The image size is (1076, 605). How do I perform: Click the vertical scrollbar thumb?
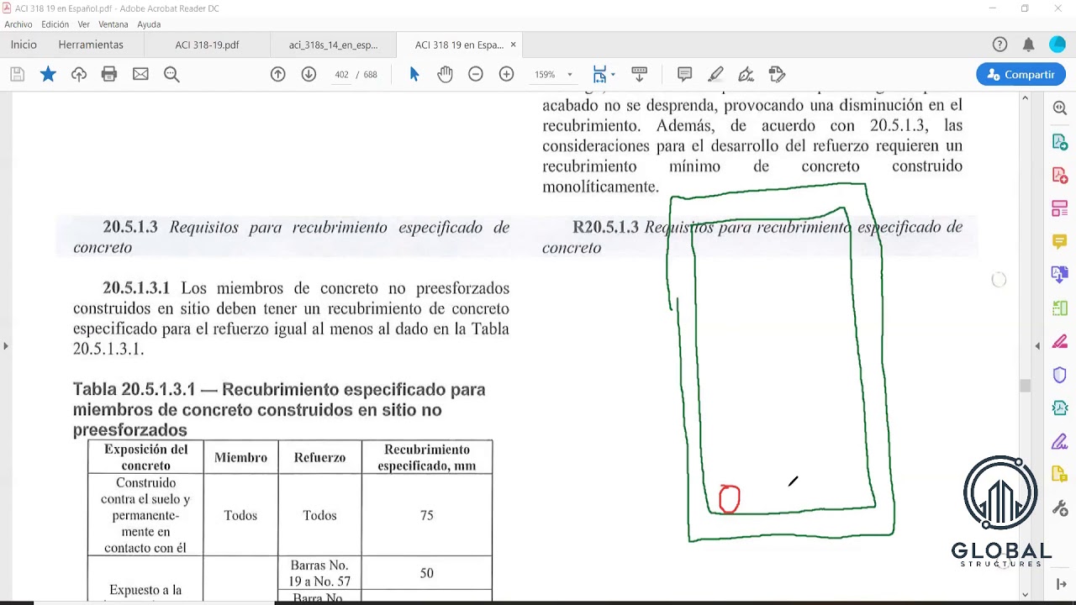pyautogui.click(x=1025, y=386)
